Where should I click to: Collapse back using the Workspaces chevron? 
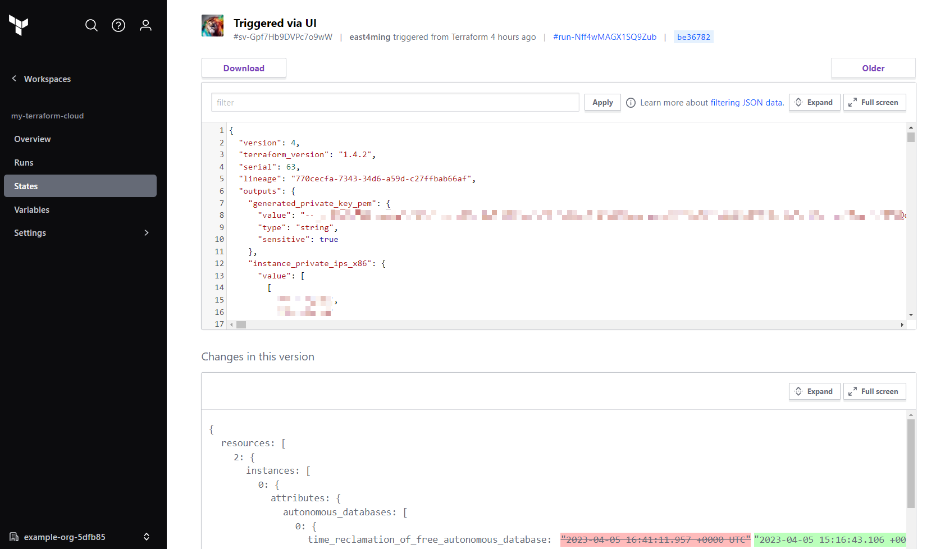click(14, 79)
